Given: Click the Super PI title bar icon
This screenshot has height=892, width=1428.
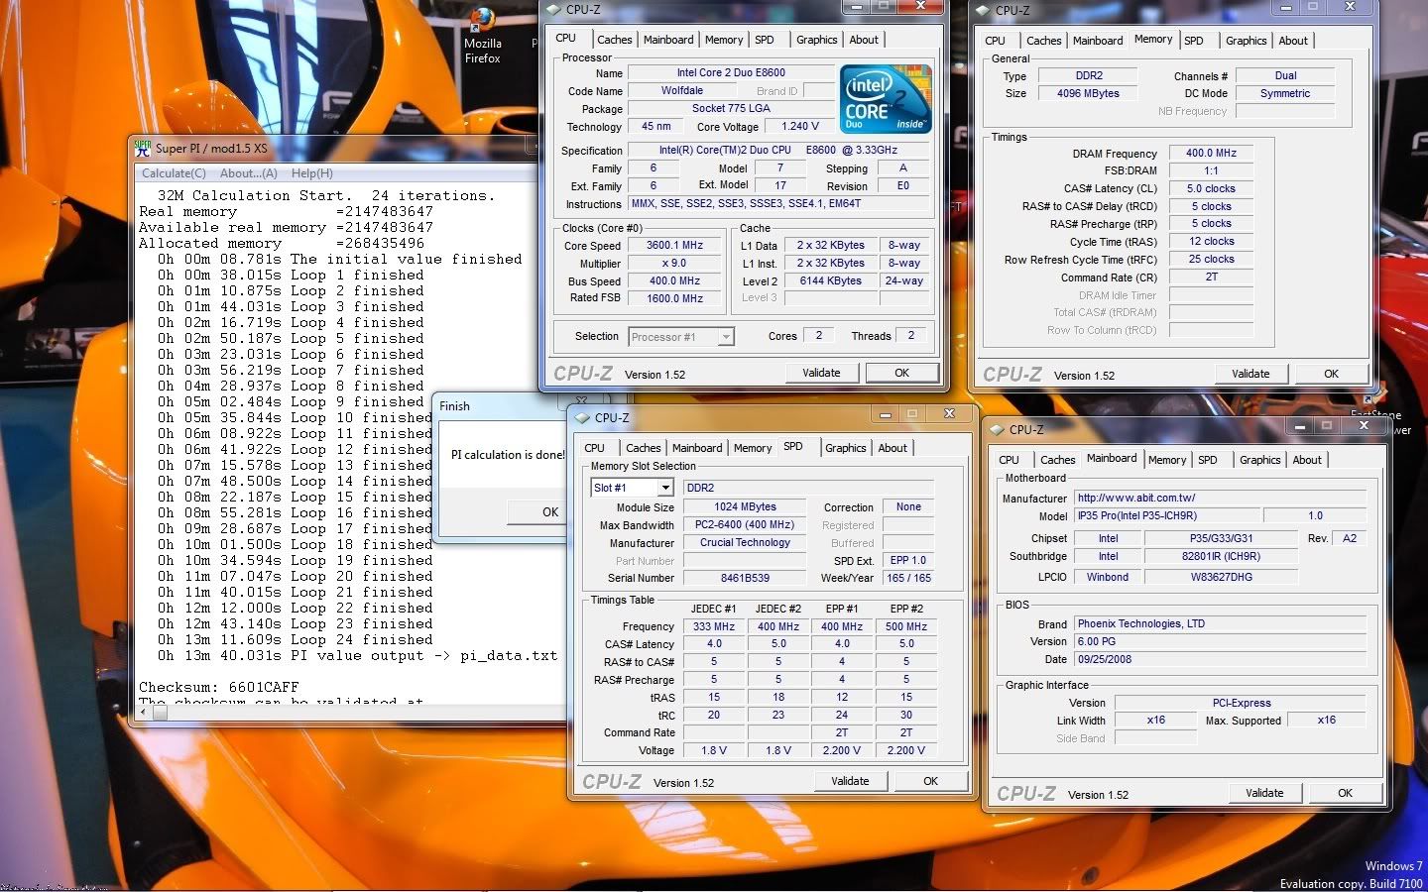Looking at the screenshot, I should pyautogui.click(x=143, y=148).
